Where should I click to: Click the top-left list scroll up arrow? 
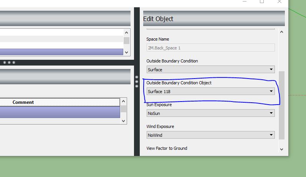126,33
